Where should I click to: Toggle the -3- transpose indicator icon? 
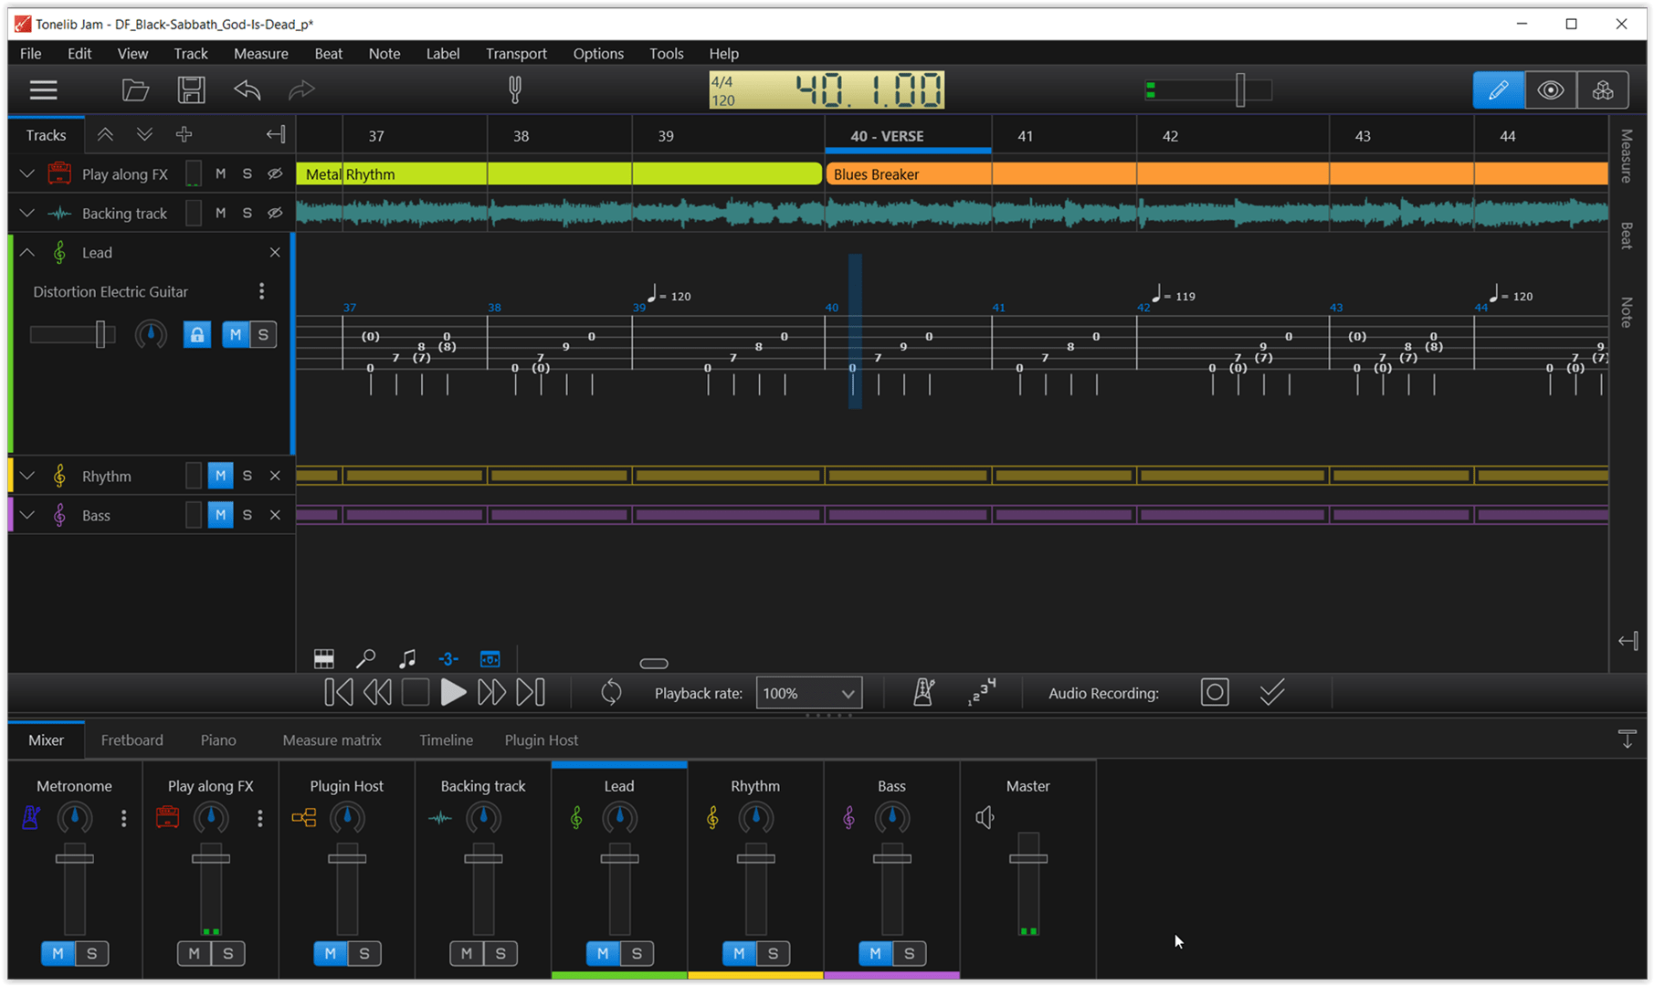tap(448, 658)
